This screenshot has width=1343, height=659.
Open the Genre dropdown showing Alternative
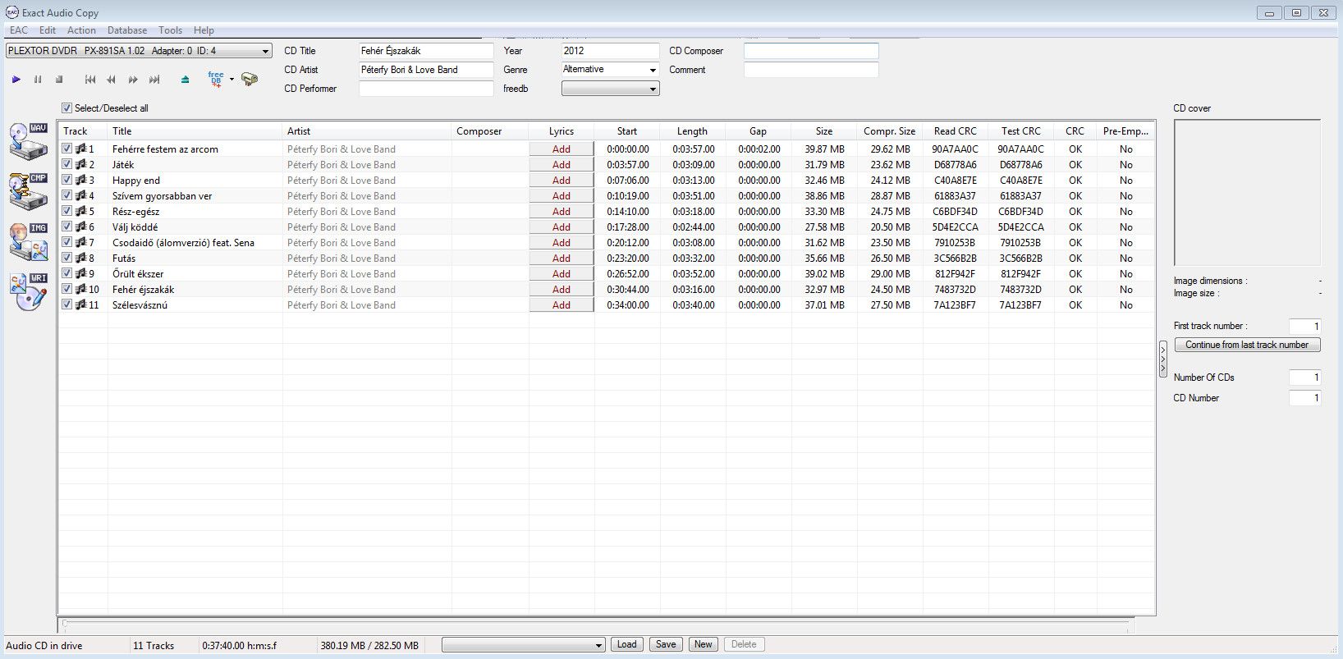coord(610,70)
